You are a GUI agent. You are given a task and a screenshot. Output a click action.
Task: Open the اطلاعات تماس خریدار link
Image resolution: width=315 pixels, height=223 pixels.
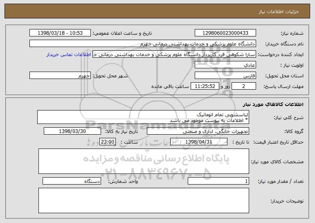69,55
